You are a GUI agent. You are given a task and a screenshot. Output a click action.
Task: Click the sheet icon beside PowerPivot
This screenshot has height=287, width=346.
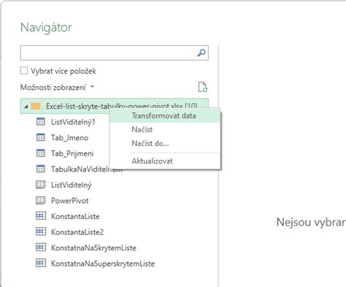(40, 200)
